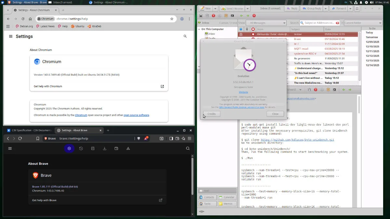
Task: Open Brave's History settings icon
Action: click(x=81, y=149)
